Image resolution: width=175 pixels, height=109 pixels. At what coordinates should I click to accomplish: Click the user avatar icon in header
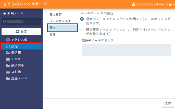(x=134, y=4)
